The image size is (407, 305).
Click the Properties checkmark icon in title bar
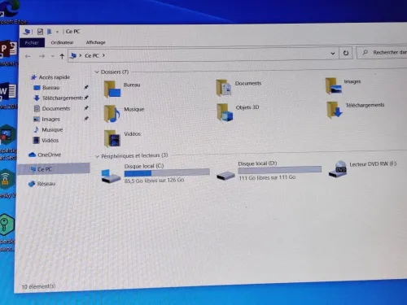(x=40, y=32)
